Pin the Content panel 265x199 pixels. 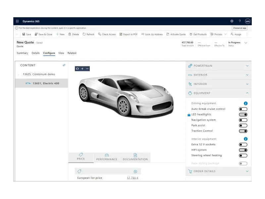coord(64,65)
